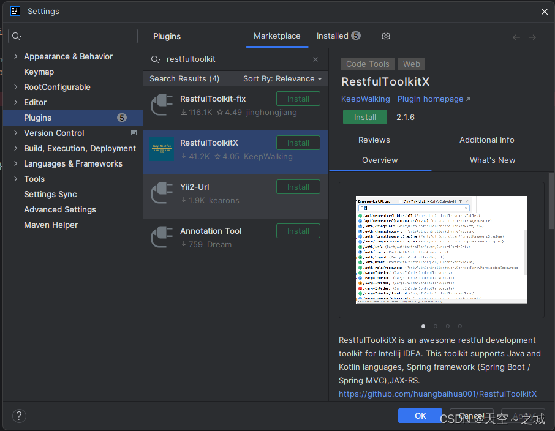Expand the Appearance & Behavior section
Viewport: 555px width, 431px height.
15,56
